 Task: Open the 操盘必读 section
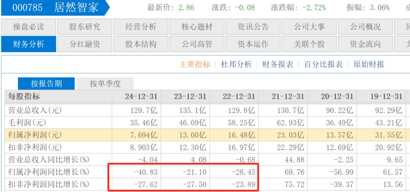click(x=28, y=27)
